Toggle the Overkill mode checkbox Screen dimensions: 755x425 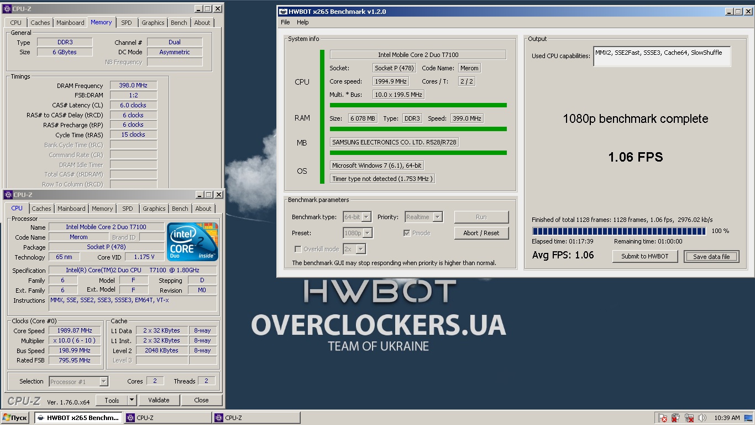[x=298, y=249]
